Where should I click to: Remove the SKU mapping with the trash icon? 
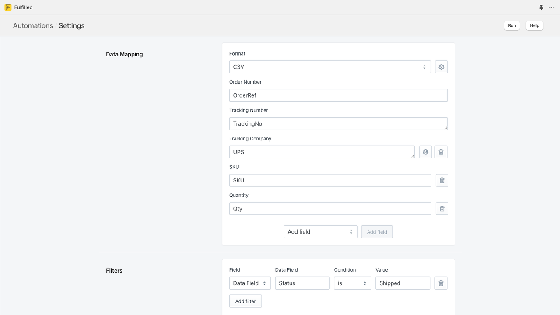point(442,180)
